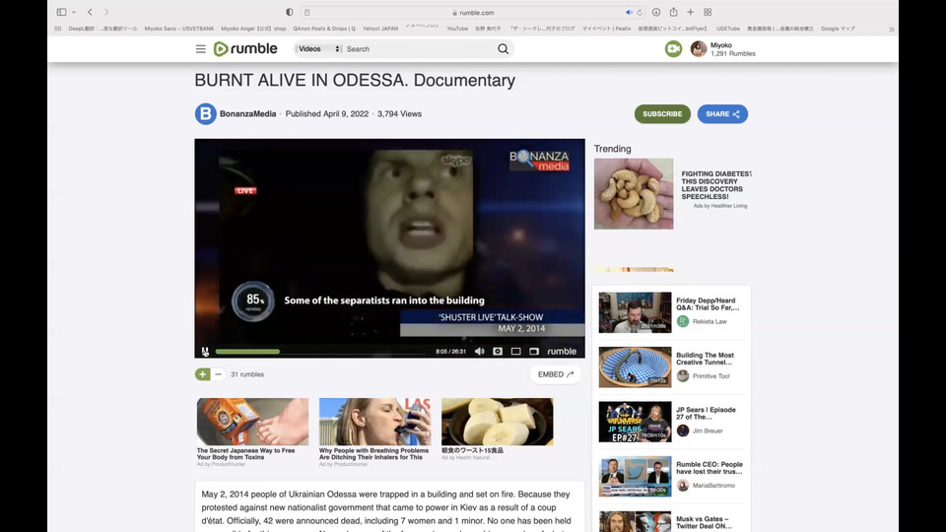The image size is (946, 532).
Task: Go to Rumble home via the logo
Action: (x=245, y=49)
